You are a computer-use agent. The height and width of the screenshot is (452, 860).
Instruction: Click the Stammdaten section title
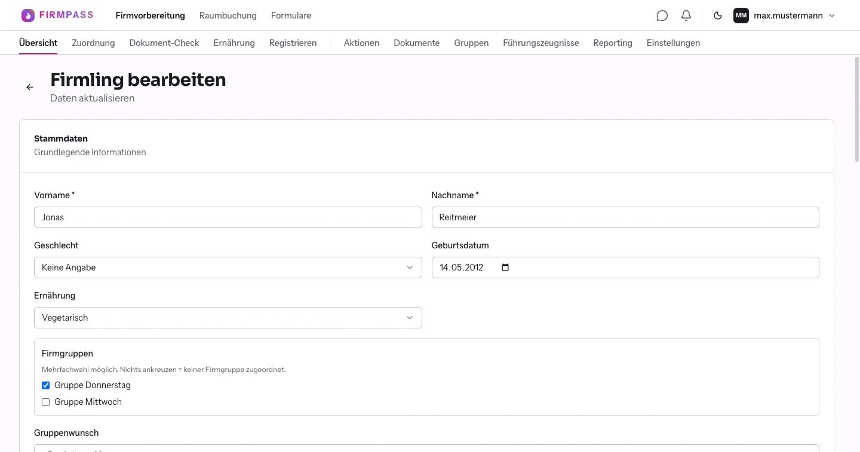click(x=61, y=139)
